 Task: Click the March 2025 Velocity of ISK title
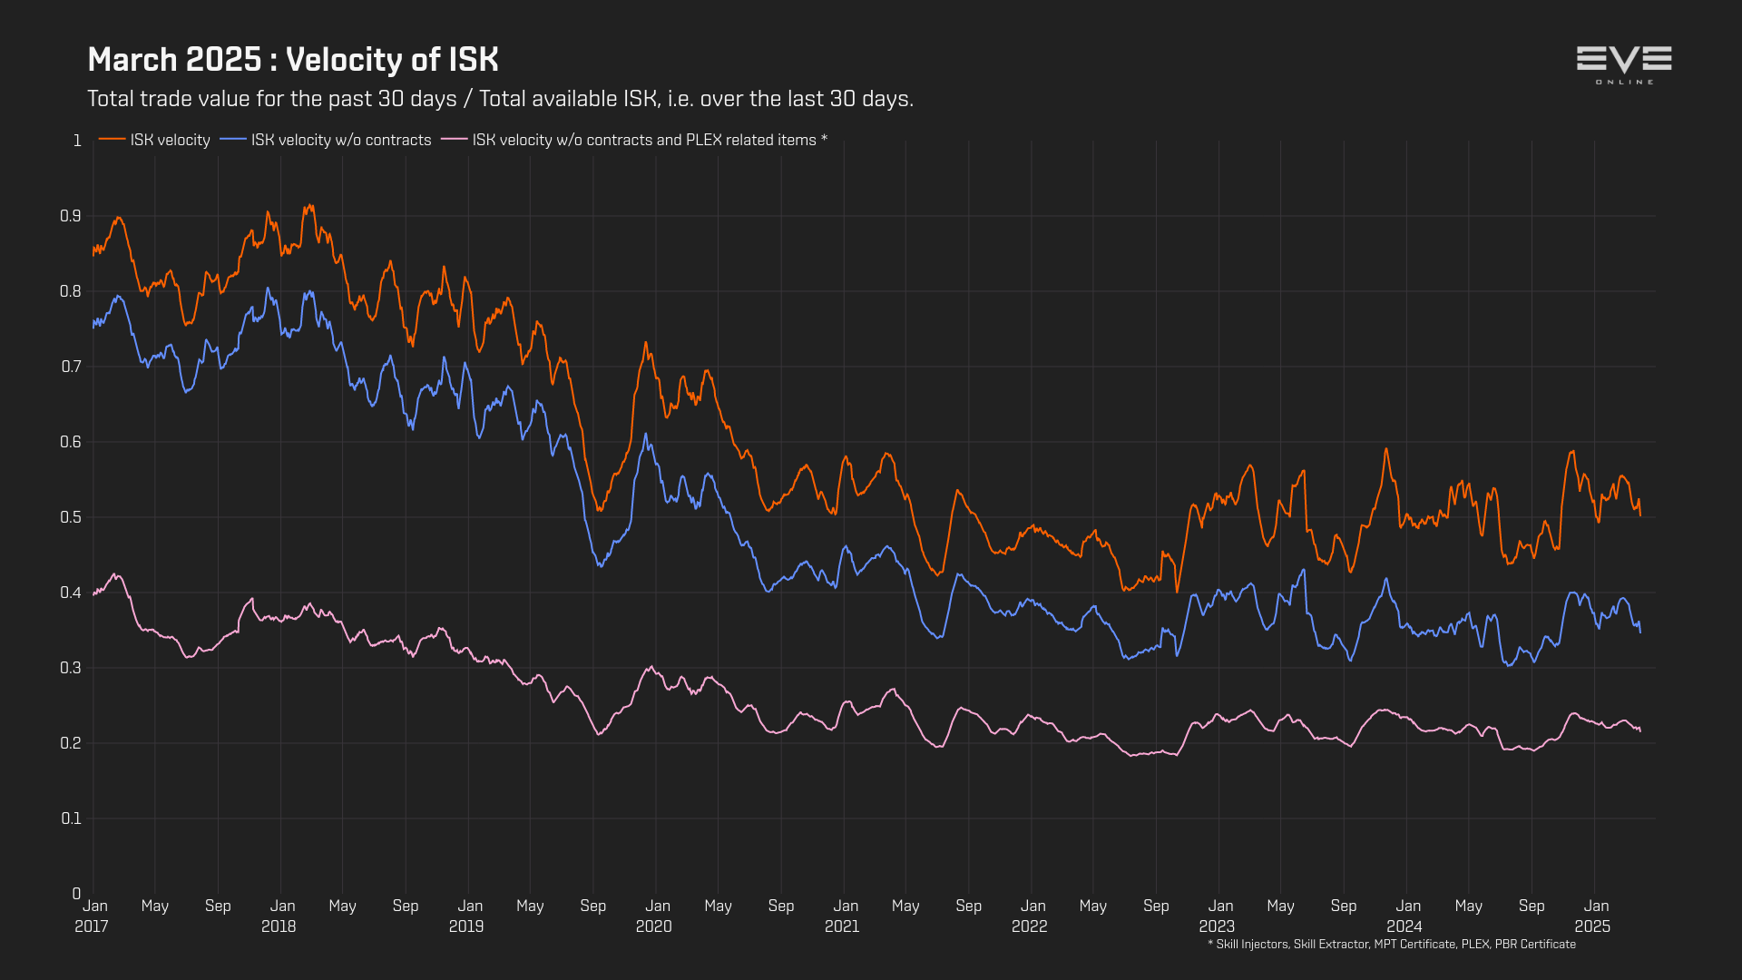(293, 60)
